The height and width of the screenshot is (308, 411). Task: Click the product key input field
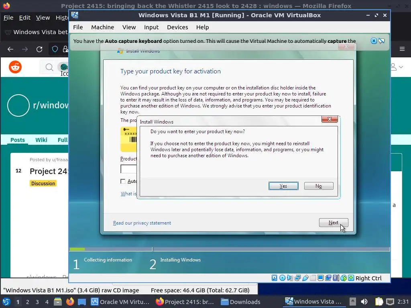click(129, 169)
